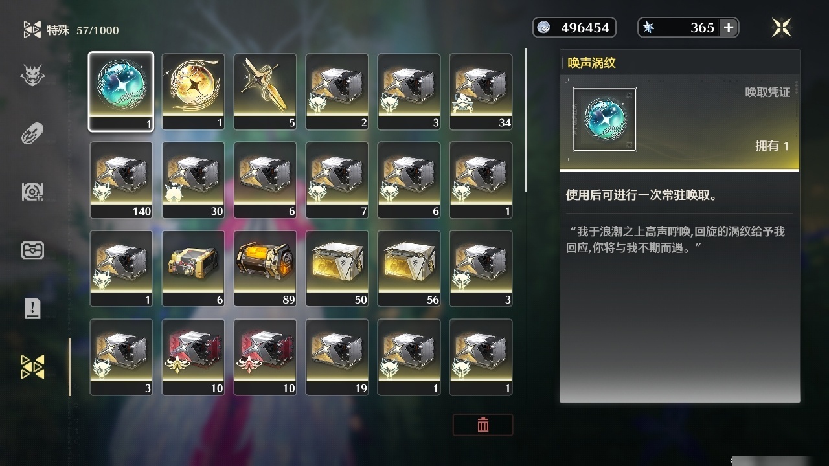Screen dimensions: 829x466
Task: Open the development materials camera-like sidebar tab
Action: [32, 191]
